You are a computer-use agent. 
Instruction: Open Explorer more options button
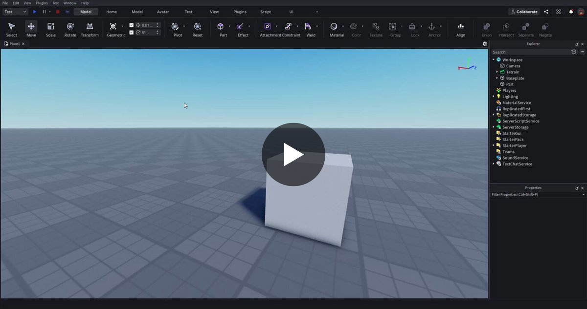[582, 52]
